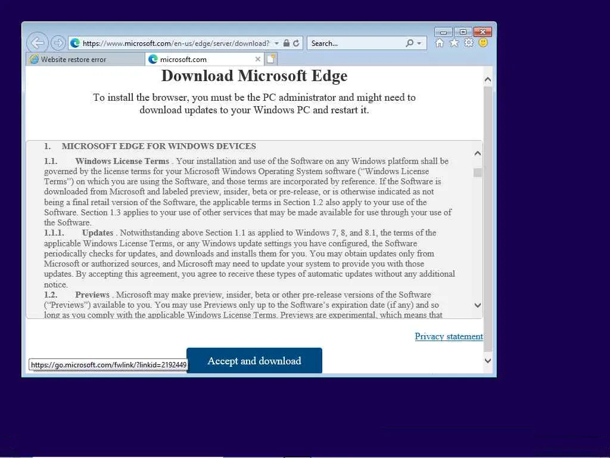Image resolution: width=610 pixels, height=458 pixels.
Task: Click 'MICROSOFT EDGE FOR WINDOWS DEVICES' heading
Action: point(158,147)
